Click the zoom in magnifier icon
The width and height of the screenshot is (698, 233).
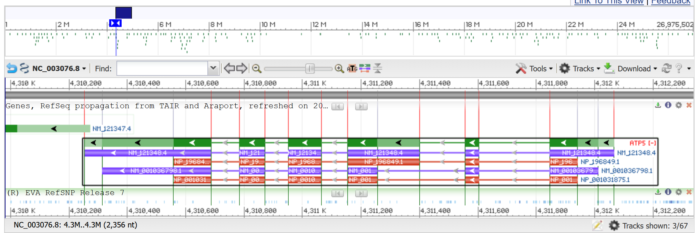point(339,69)
